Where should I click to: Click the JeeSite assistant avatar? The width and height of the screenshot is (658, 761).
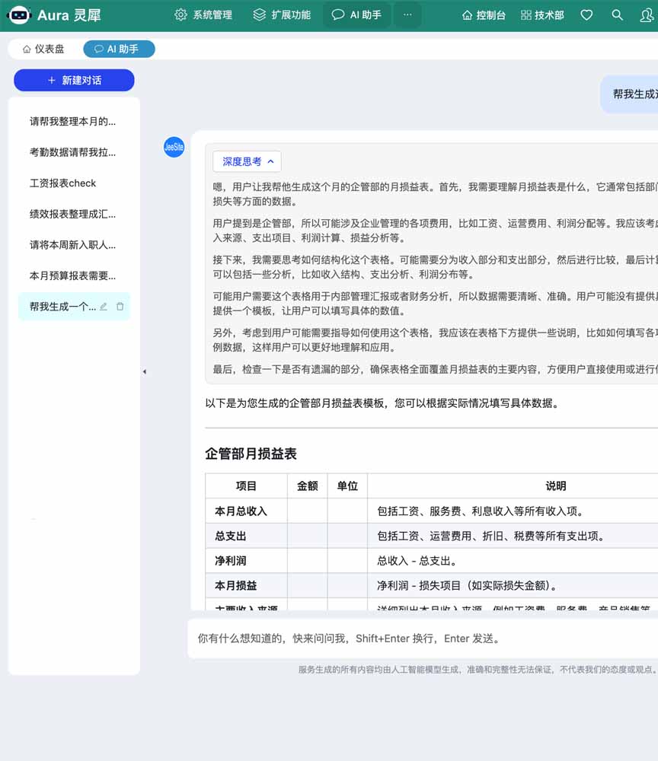(174, 147)
